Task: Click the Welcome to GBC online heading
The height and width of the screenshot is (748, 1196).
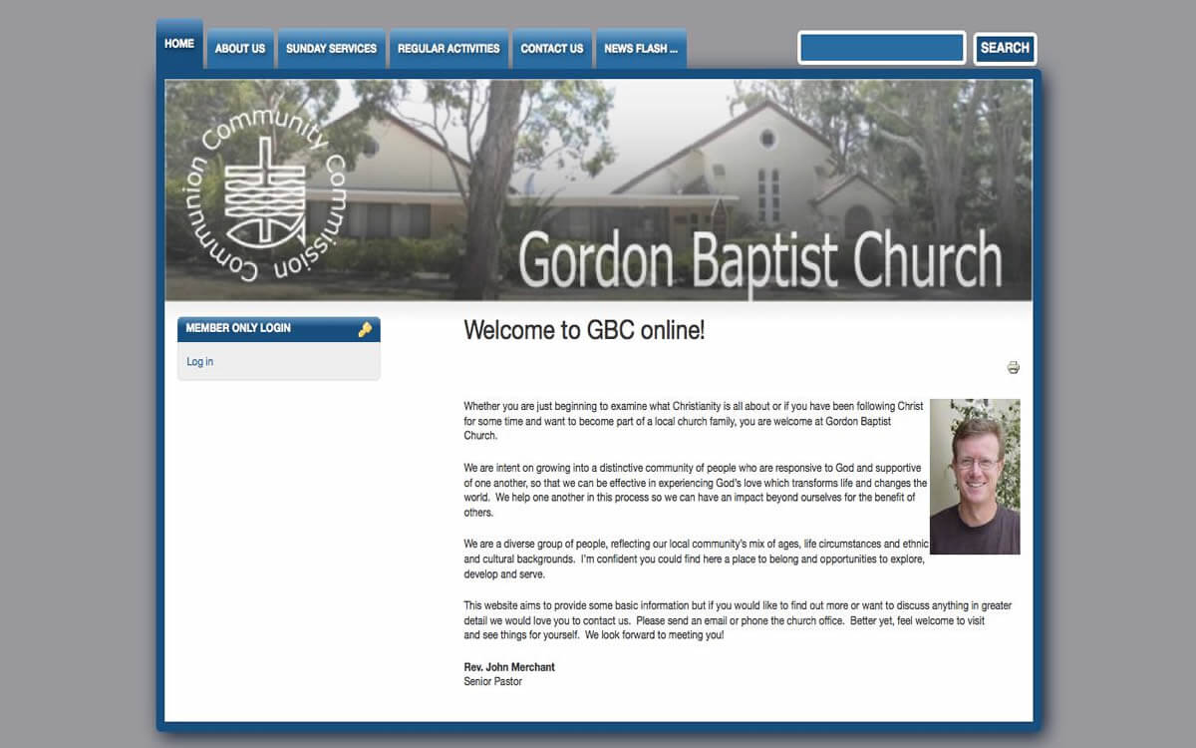Action: [584, 331]
